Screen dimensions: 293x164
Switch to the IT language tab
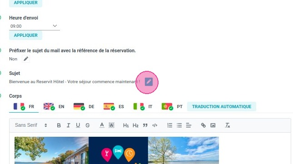tap(143, 107)
